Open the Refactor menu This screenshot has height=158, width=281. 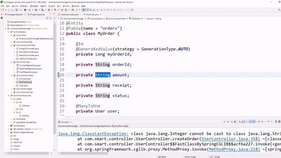pyautogui.click(x=24, y=6)
